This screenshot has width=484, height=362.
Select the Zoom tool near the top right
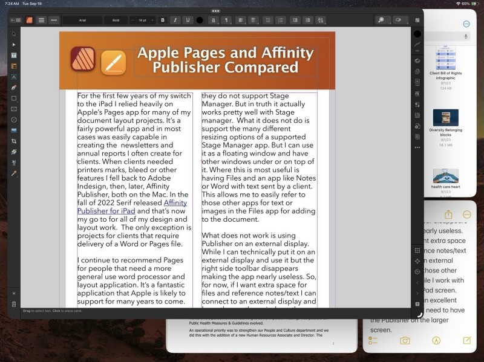tap(381, 20)
